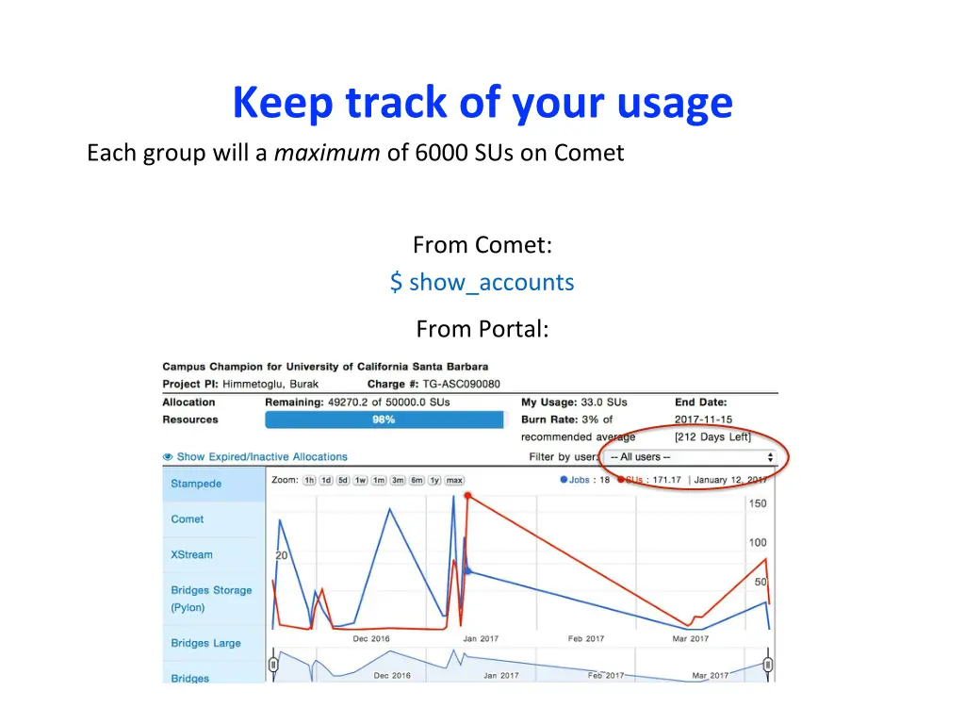
Task: Click My Usage: 33.0 SUs text
Action: click(x=574, y=402)
